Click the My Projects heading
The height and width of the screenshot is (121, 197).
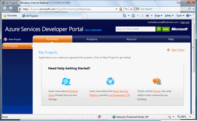pos(48,52)
